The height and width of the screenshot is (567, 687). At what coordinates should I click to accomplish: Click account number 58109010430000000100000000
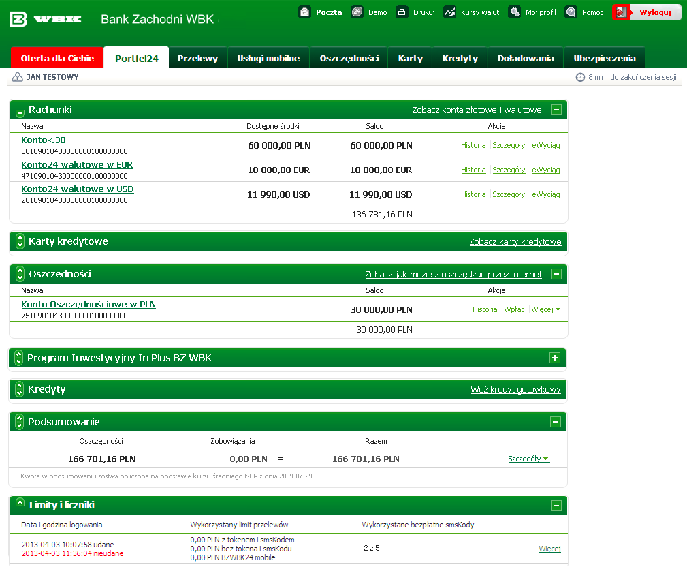tap(74, 151)
